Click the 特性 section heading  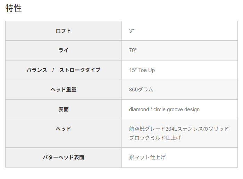[x=14, y=8]
